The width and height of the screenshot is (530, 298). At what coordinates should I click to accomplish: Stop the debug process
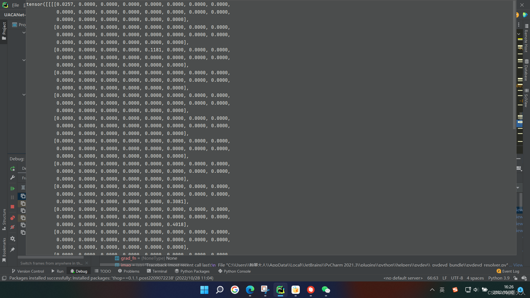(12, 207)
